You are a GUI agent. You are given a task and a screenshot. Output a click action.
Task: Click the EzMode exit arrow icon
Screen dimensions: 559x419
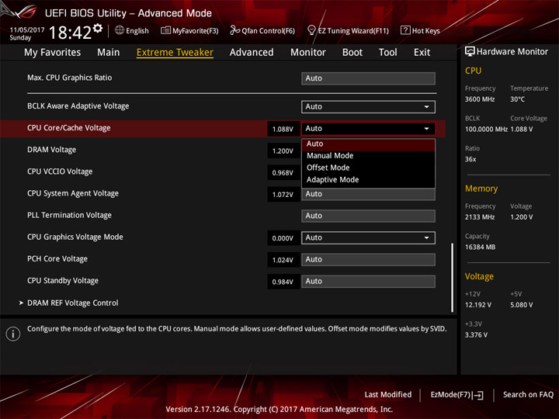(478, 395)
